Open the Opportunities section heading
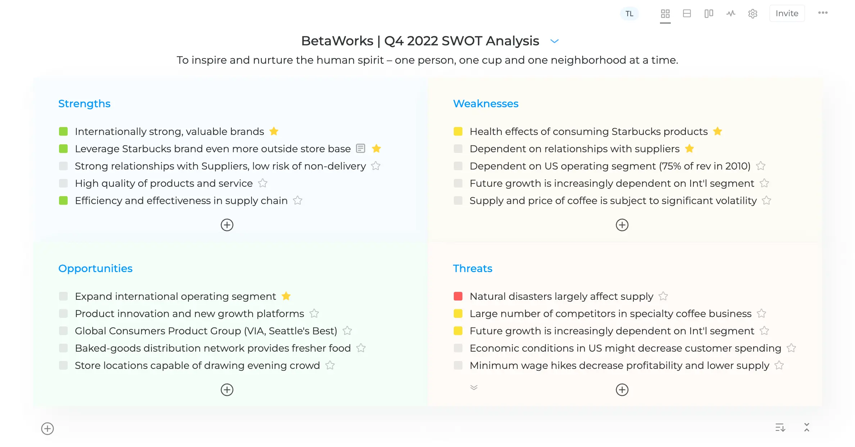 pos(95,268)
